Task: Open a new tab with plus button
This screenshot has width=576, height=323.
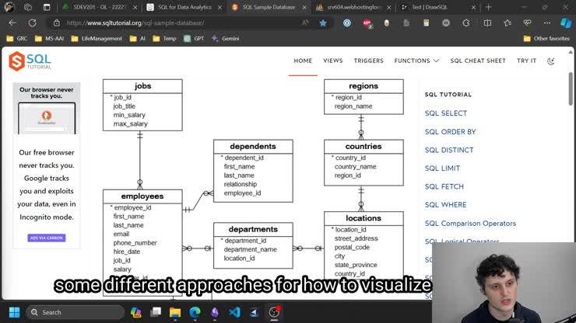Action: point(488,7)
